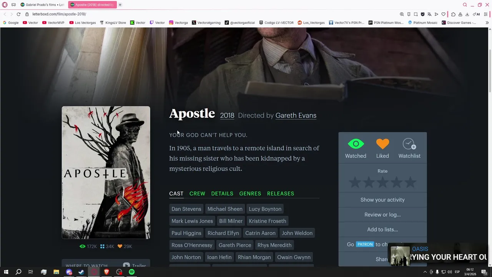The width and height of the screenshot is (492, 277).
Task: Open Spotify from the taskbar
Action: coord(132,272)
